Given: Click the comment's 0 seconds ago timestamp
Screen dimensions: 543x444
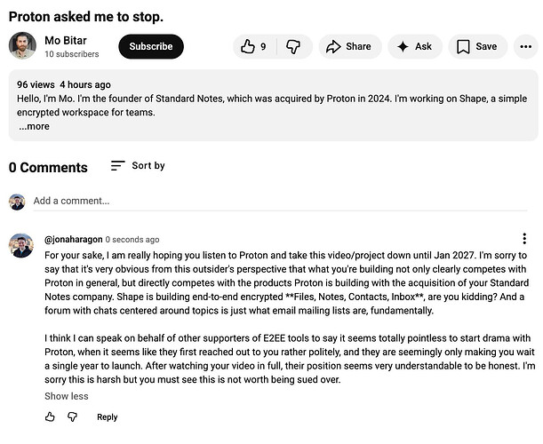Looking at the screenshot, I should click(x=132, y=240).
